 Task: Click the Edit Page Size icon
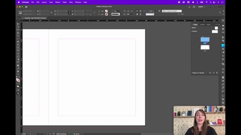click(x=210, y=73)
